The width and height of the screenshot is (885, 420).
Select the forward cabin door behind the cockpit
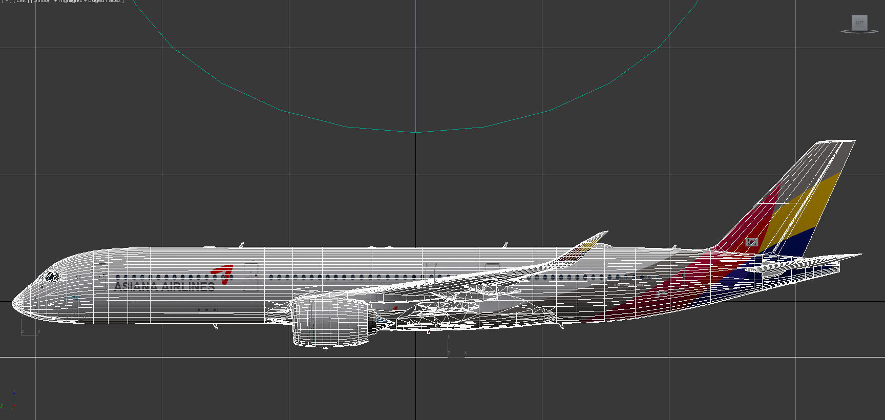pyautogui.click(x=100, y=277)
